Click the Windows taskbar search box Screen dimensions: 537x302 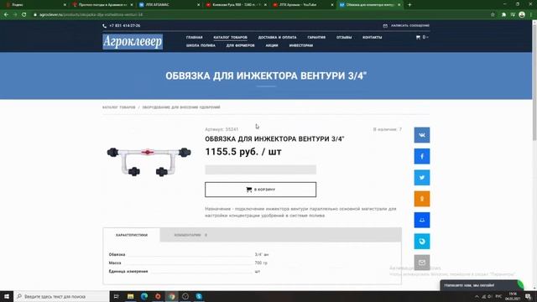(x=61, y=296)
